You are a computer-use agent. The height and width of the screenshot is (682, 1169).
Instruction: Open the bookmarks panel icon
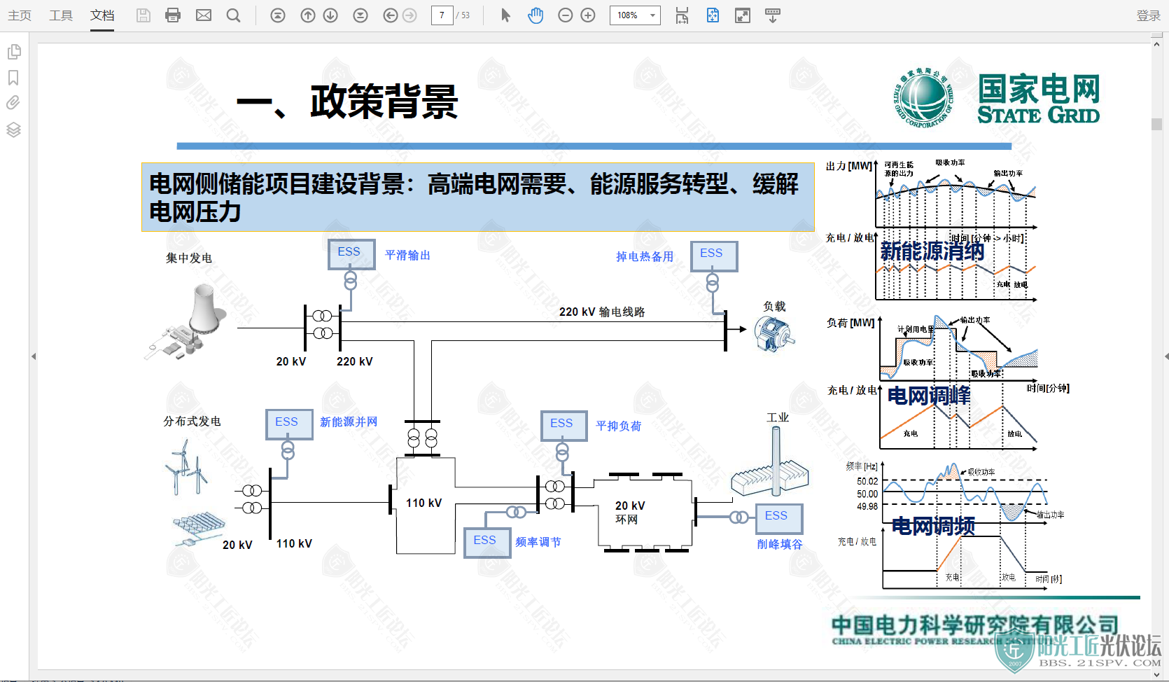[x=13, y=78]
